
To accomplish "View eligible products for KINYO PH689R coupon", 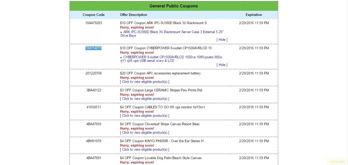I will coord(145,149).
